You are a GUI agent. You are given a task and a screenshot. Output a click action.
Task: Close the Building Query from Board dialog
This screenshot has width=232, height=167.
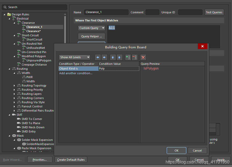(202, 46)
